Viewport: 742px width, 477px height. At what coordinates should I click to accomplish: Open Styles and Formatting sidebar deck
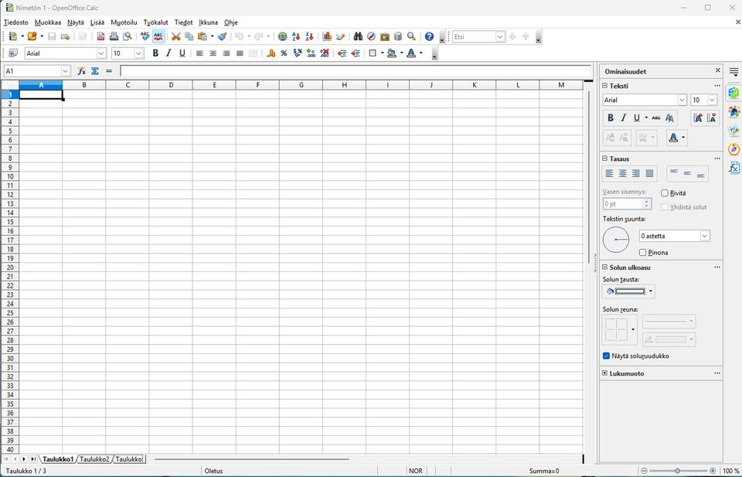click(x=733, y=111)
